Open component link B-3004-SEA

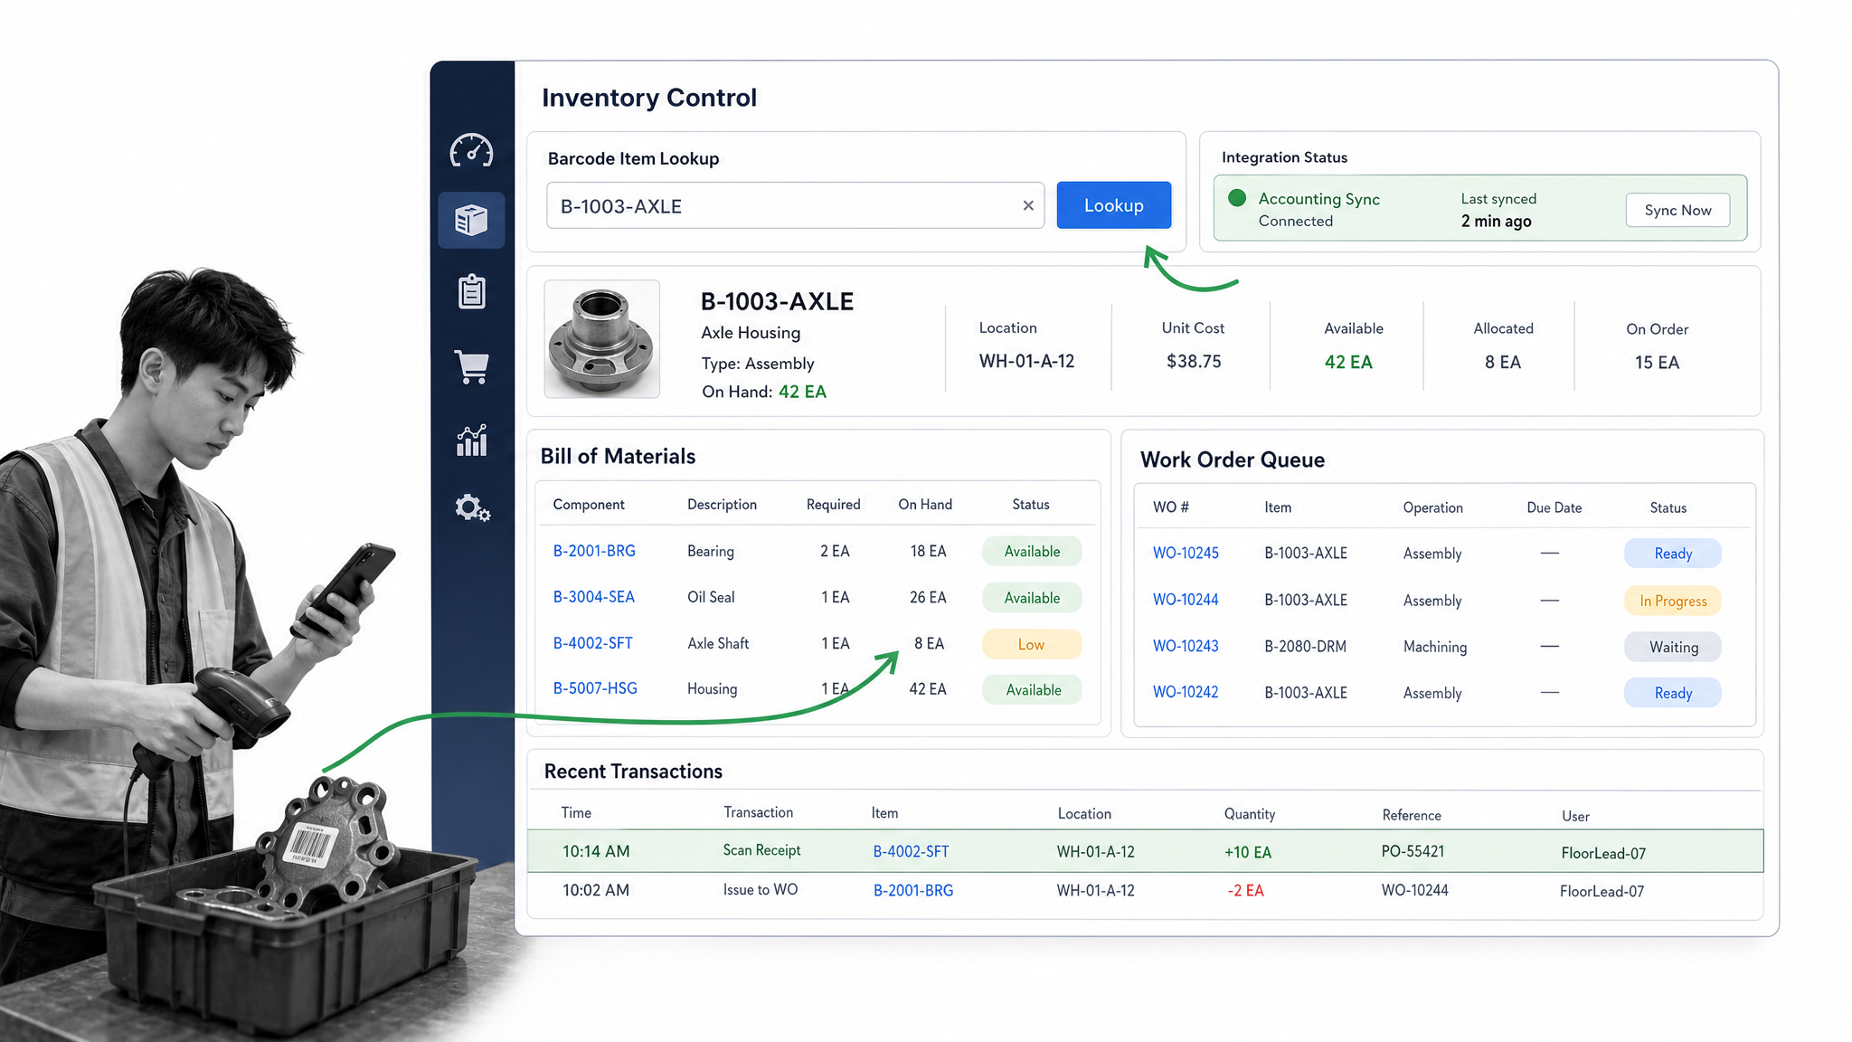tap(593, 597)
